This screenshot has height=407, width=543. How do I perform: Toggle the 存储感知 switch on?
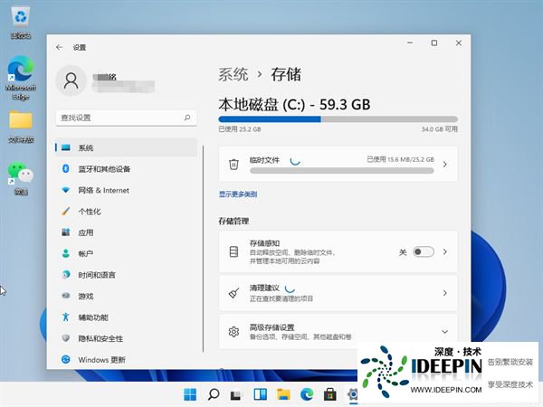[424, 251]
